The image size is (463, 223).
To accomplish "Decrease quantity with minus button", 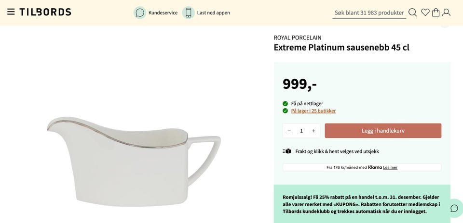I will click(x=289, y=131).
